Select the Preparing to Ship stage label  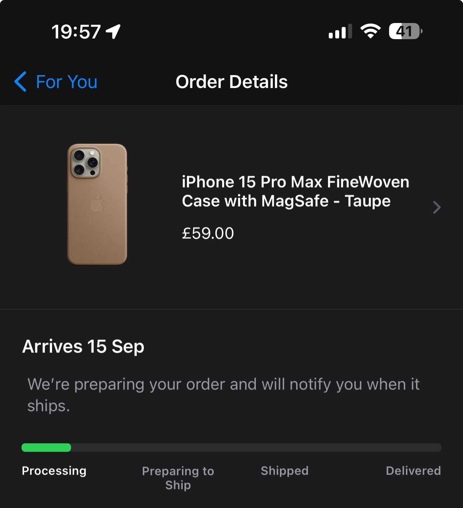click(178, 478)
